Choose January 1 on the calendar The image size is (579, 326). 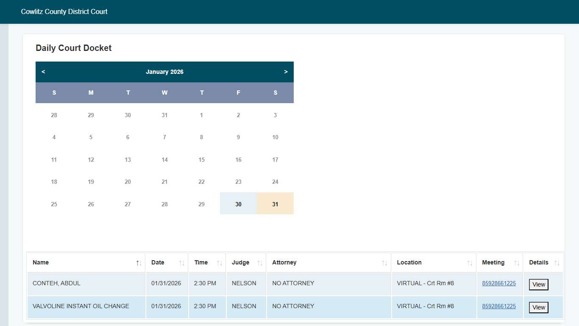click(201, 115)
